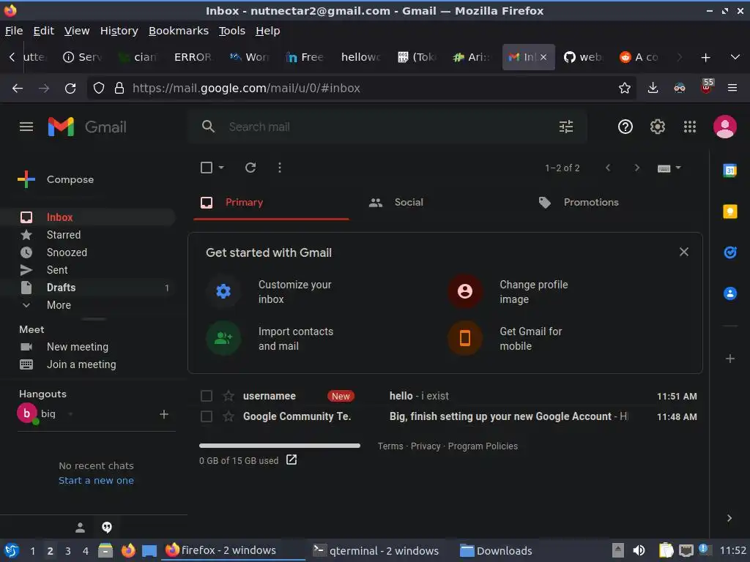Check the usernamee email checkbox

tap(206, 396)
